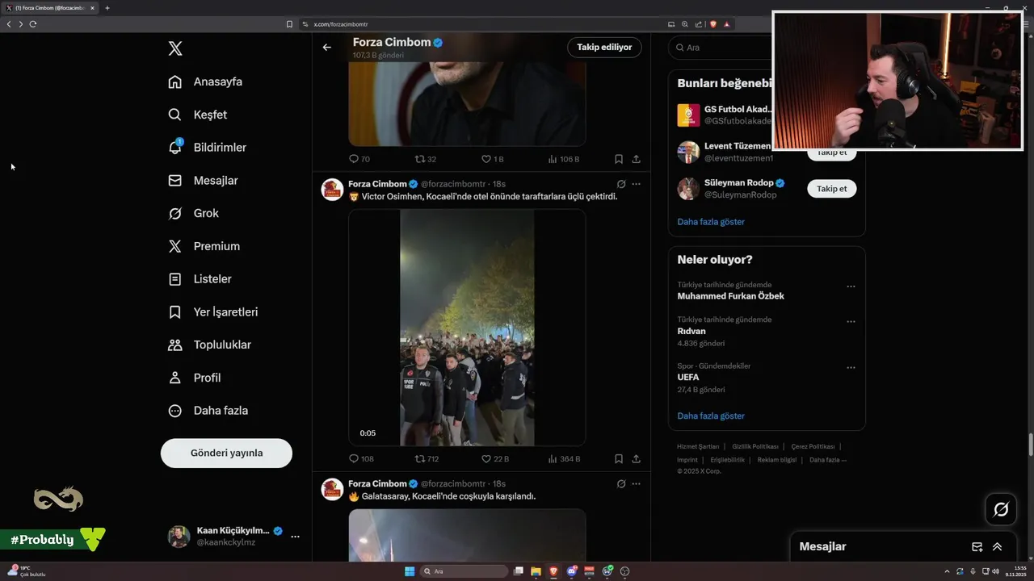Open Bildirimler notifications
This screenshot has width=1034, height=581.
coord(208,148)
